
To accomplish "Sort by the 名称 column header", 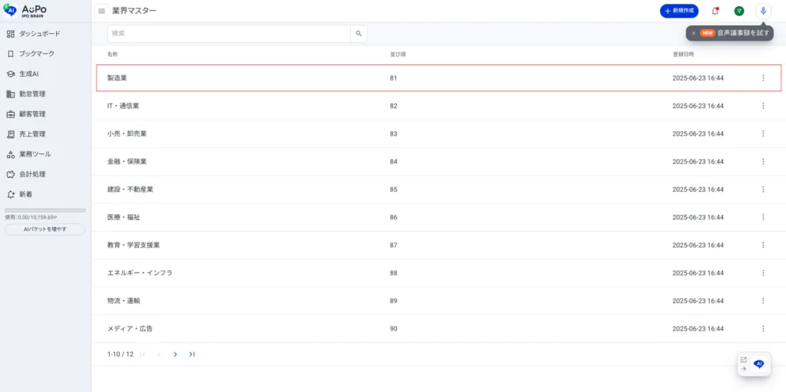I will pos(112,54).
